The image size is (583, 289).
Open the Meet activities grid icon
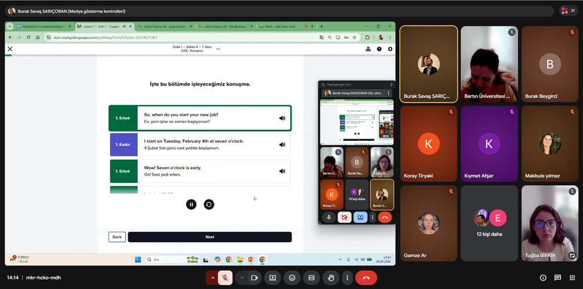(572, 278)
